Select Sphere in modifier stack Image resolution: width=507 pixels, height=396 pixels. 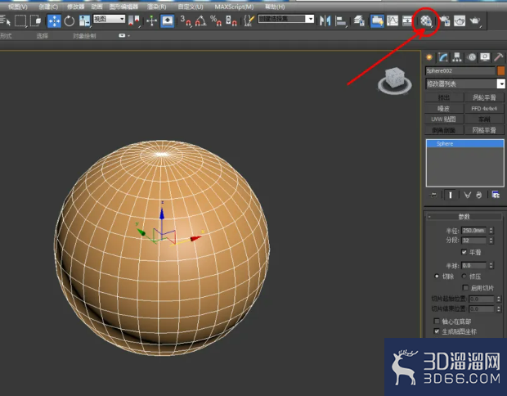click(465, 144)
